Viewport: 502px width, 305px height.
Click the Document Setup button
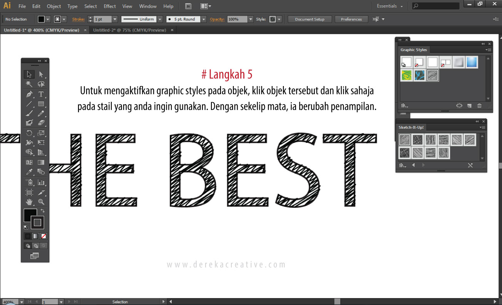click(x=310, y=19)
